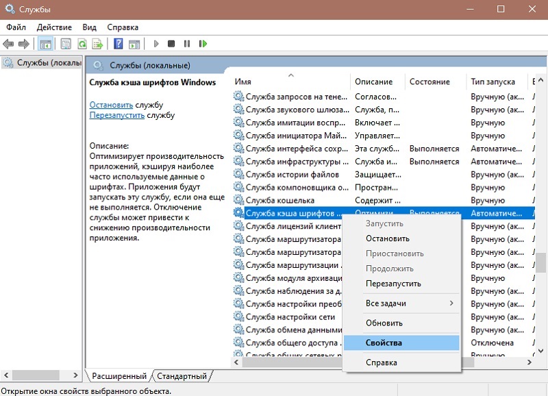Open the Properties toolbar icon

[66, 44]
